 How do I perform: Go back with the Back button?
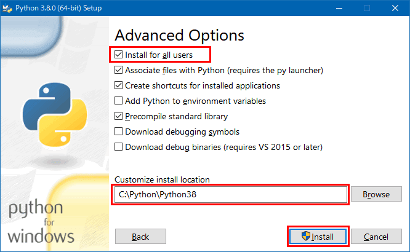point(140,237)
